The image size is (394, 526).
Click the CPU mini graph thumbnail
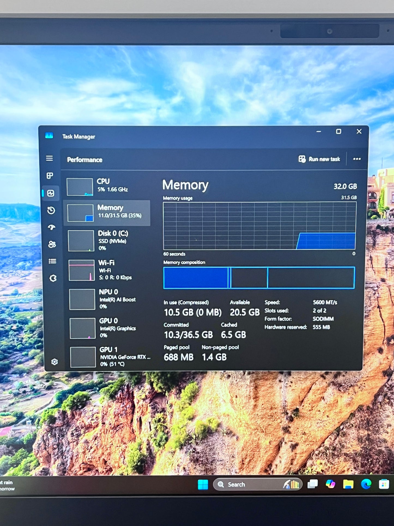80,187
